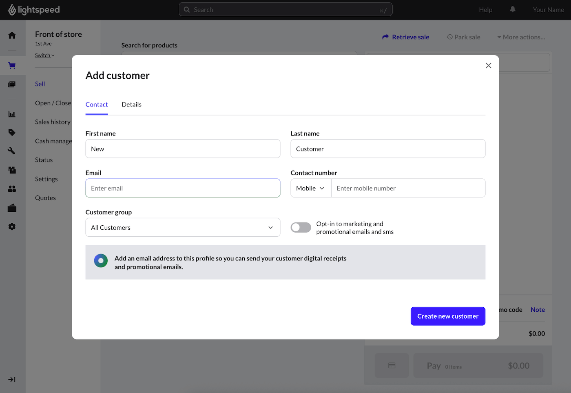This screenshot has height=393, width=571.
Task: Click the Create new customer button
Action: point(447,316)
